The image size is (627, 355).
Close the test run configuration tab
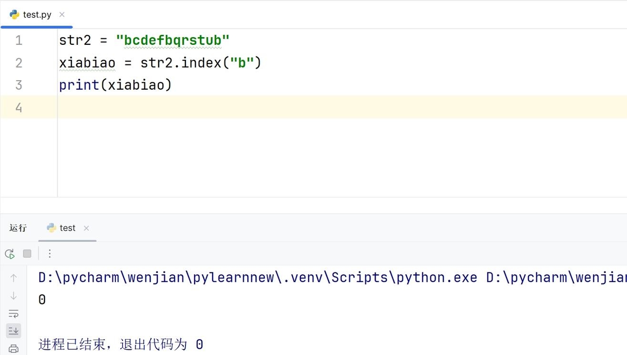click(86, 228)
